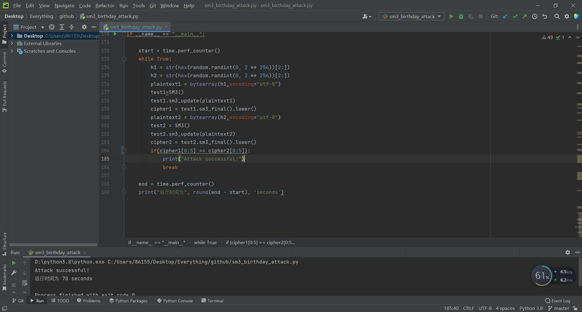Select opened file target icon in Project panel

(52, 27)
